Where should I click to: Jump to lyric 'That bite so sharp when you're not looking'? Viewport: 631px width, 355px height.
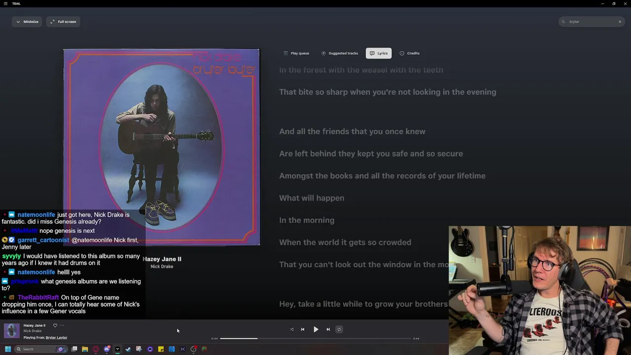tap(387, 92)
